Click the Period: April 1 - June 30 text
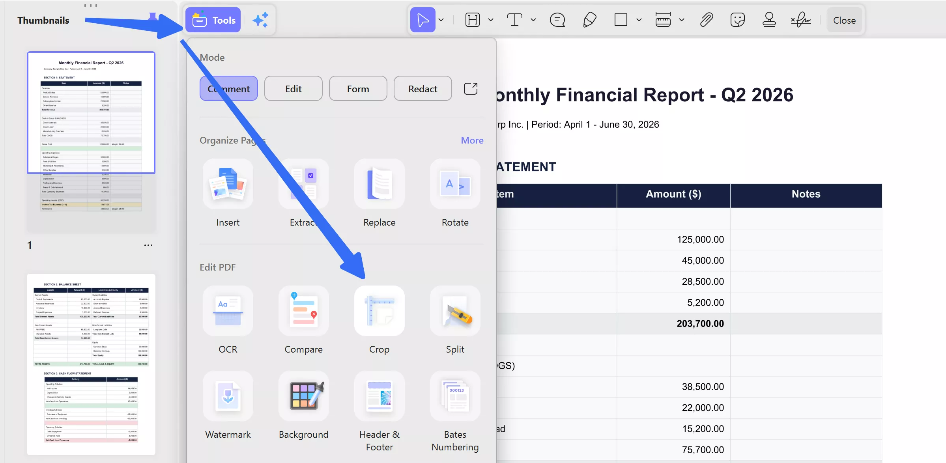The image size is (946, 463). (595, 125)
